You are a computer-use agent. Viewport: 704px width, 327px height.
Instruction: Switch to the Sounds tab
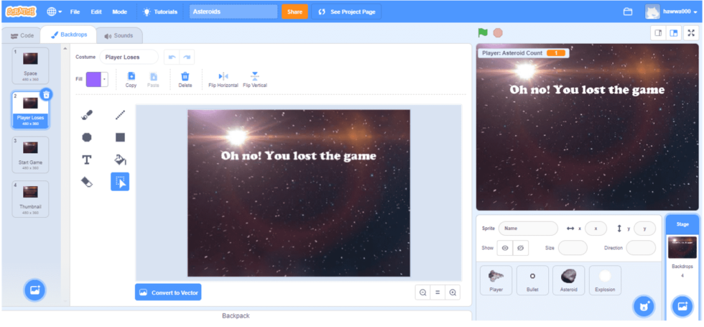coord(119,35)
